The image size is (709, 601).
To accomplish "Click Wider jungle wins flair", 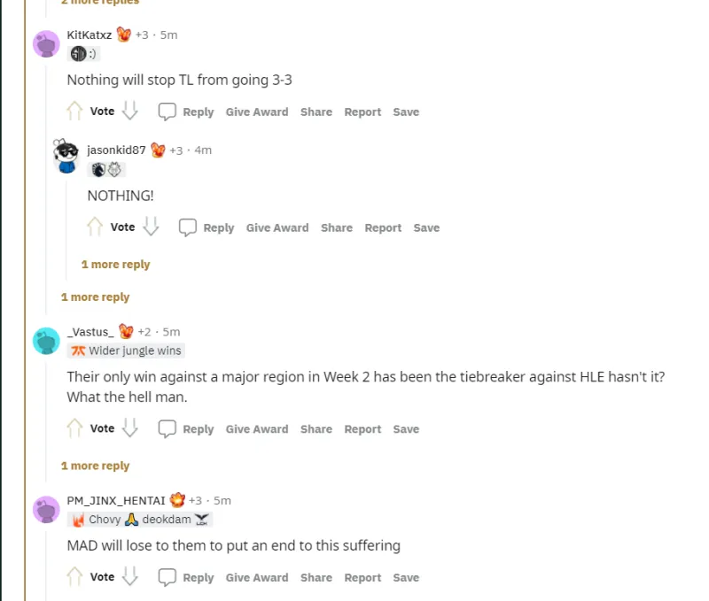I will click(126, 351).
